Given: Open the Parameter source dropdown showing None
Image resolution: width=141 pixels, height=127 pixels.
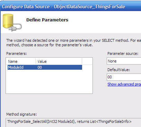Looking at the screenshot, I should 124,61.
